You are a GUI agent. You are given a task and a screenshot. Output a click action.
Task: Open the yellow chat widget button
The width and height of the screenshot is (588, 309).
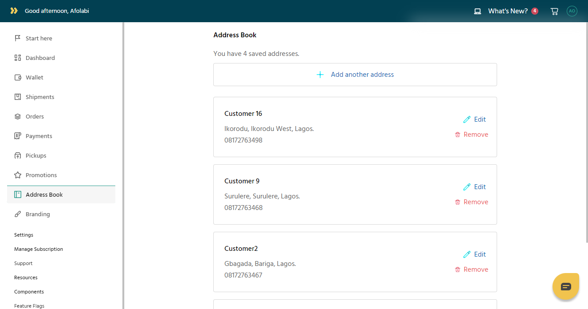pos(566,286)
